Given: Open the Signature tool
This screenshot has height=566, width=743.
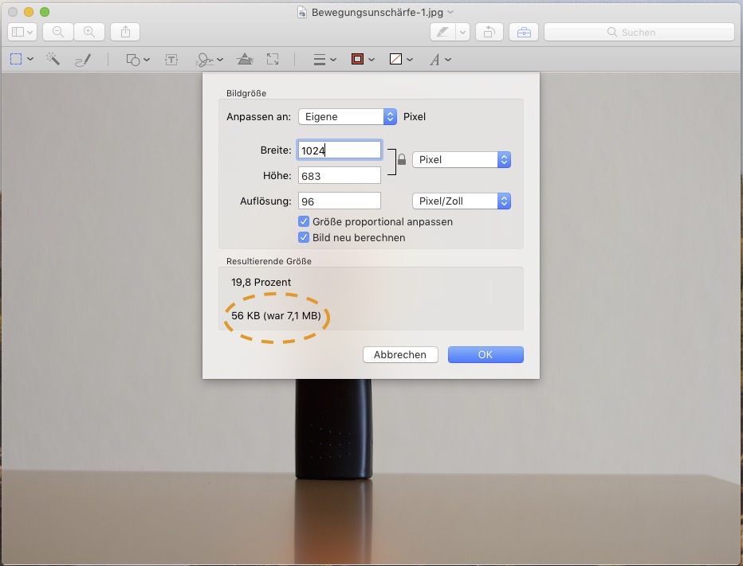Looking at the screenshot, I should click(x=205, y=60).
